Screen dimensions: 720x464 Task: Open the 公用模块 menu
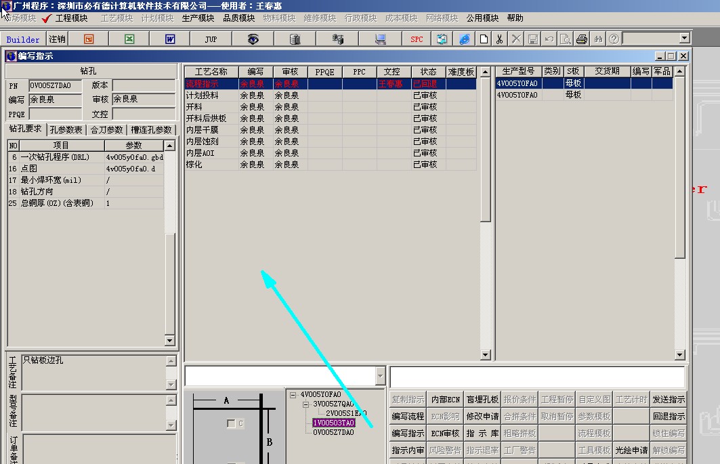tap(482, 18)
